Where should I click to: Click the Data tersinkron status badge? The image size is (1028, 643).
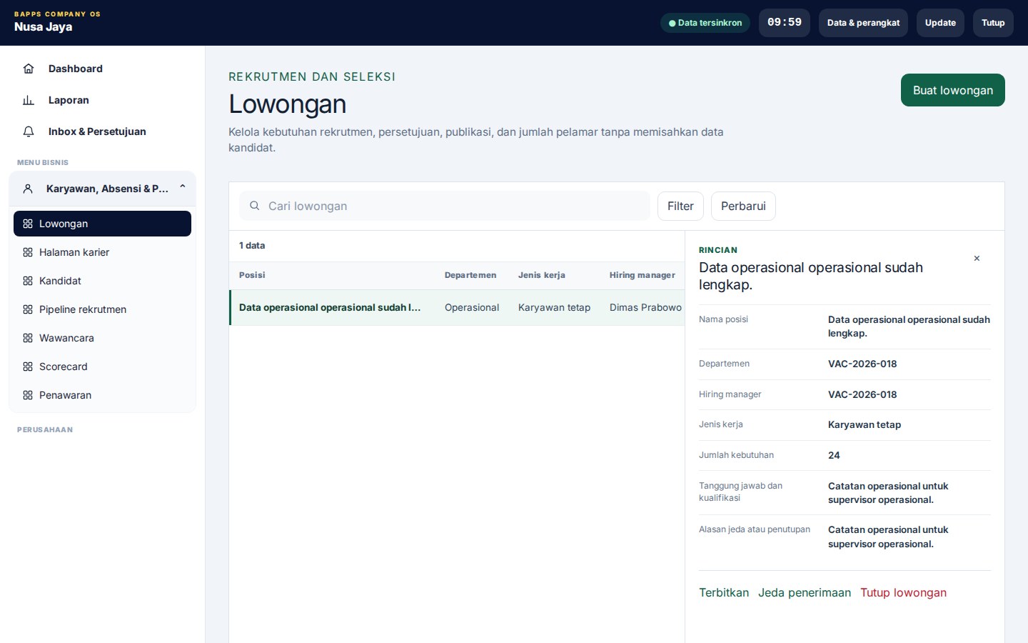pos(705,23)
